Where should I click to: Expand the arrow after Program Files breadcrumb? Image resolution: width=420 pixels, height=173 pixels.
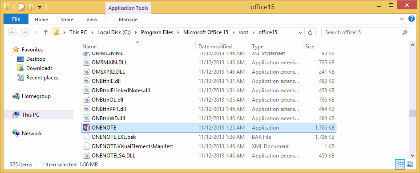(178, 32)
